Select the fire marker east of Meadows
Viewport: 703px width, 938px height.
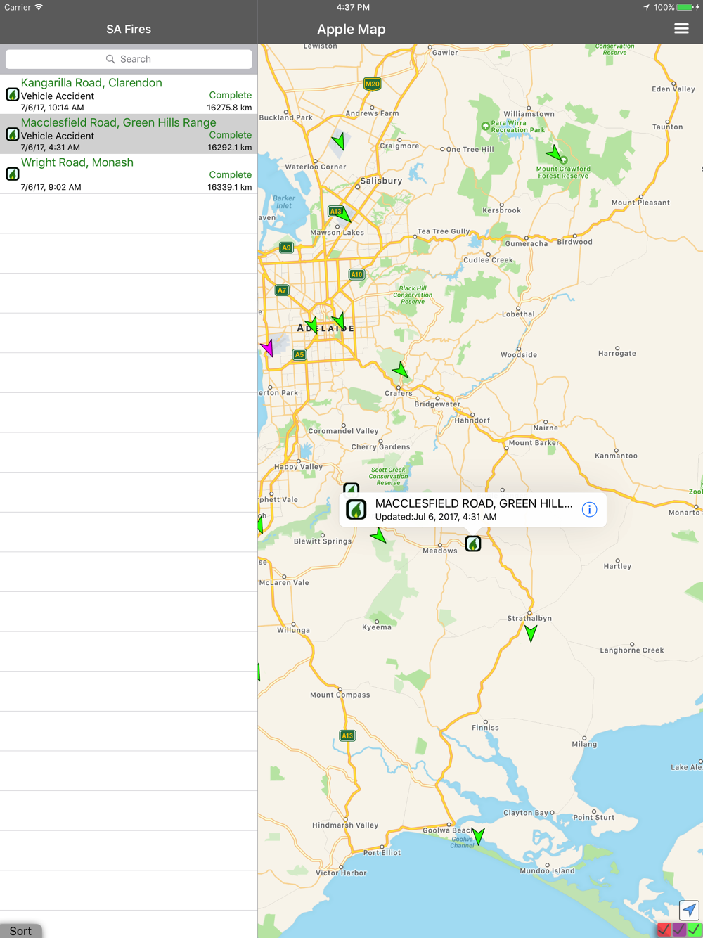473,544
